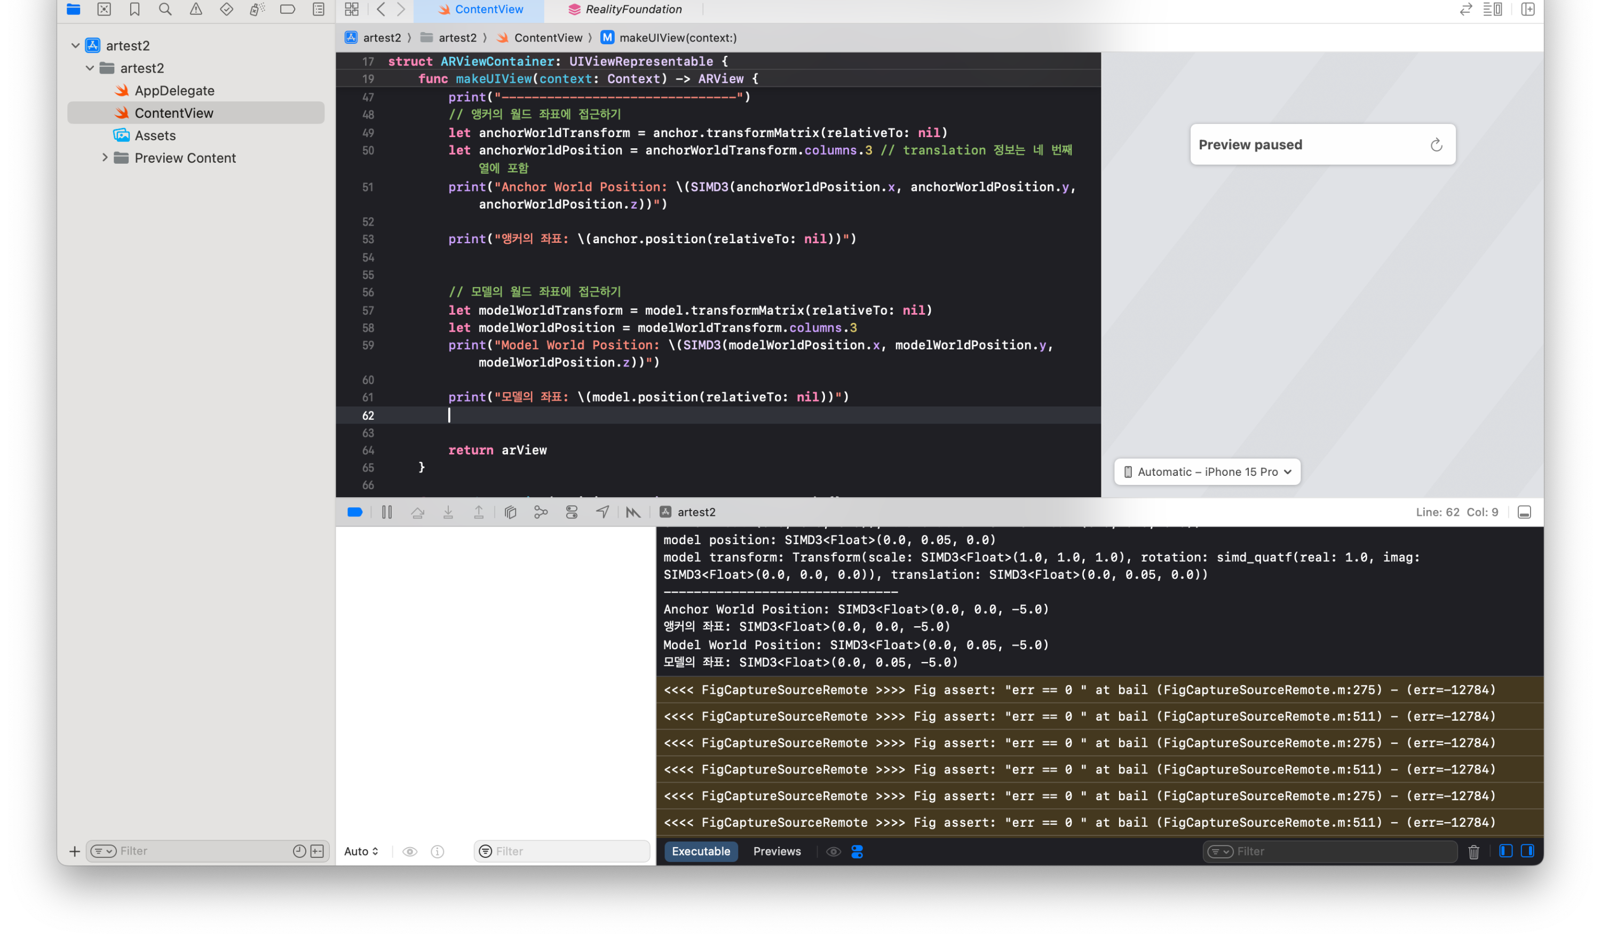This screenshot has height=941, width=1601.
Task: Select the Executable console button
Action: (x=701, y=851)
